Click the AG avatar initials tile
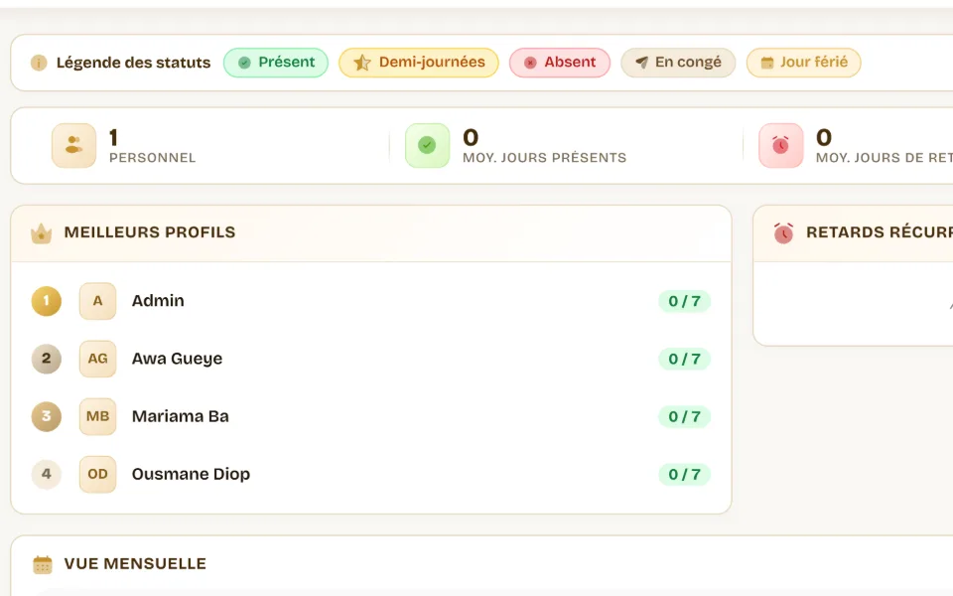 click(x=98, y=359)
